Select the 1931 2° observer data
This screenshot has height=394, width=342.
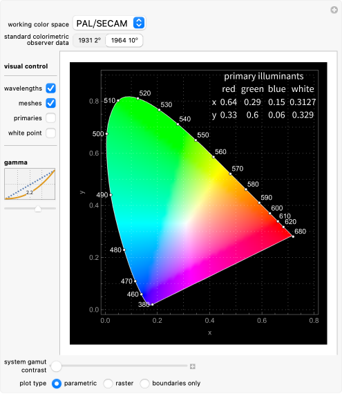point(89,40)
